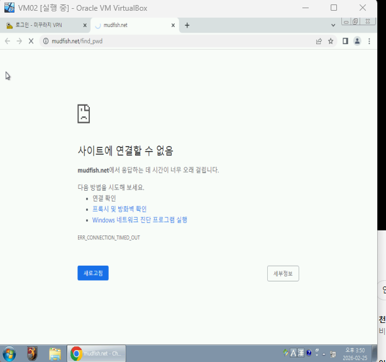Run Windows 네트워크 진단 프로그램 실행 link
386x362 pixels.
click(x=140, y=220)
